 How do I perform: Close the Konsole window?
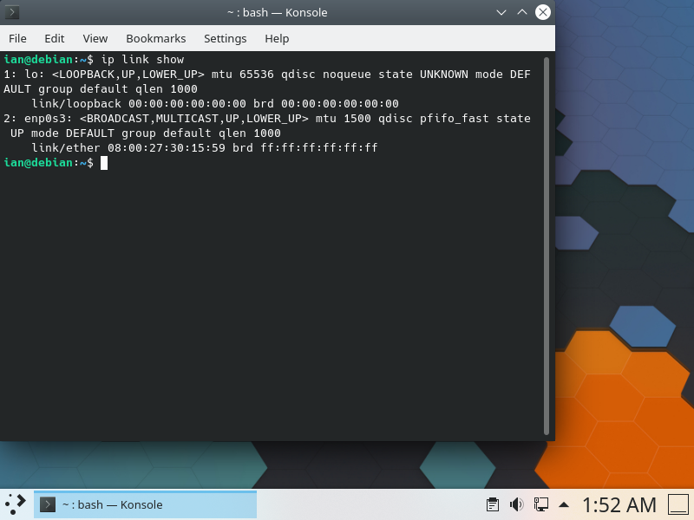(543, 12)
